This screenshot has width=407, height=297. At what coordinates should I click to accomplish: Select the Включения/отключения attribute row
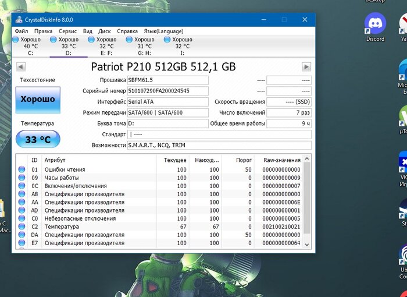tap(159, 186)
